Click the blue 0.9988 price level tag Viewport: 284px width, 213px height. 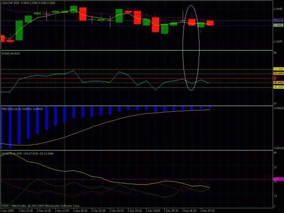point(278,20)
